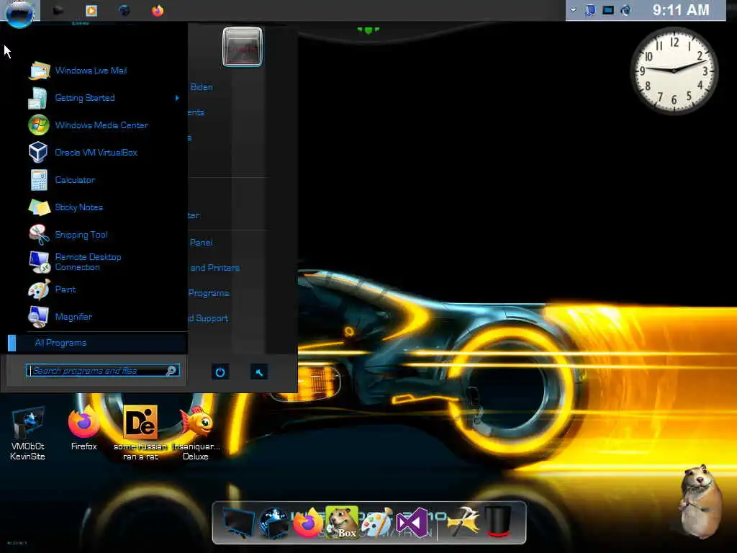Screen dimensions: 737x553
Task: Expand All Programs list
Action: click(98, 343)
